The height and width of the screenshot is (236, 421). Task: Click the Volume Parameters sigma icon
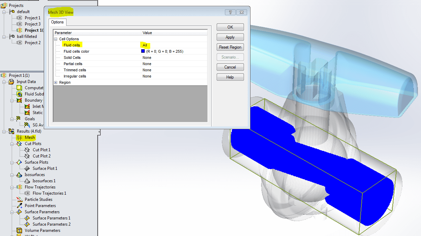tap(19, 230)
